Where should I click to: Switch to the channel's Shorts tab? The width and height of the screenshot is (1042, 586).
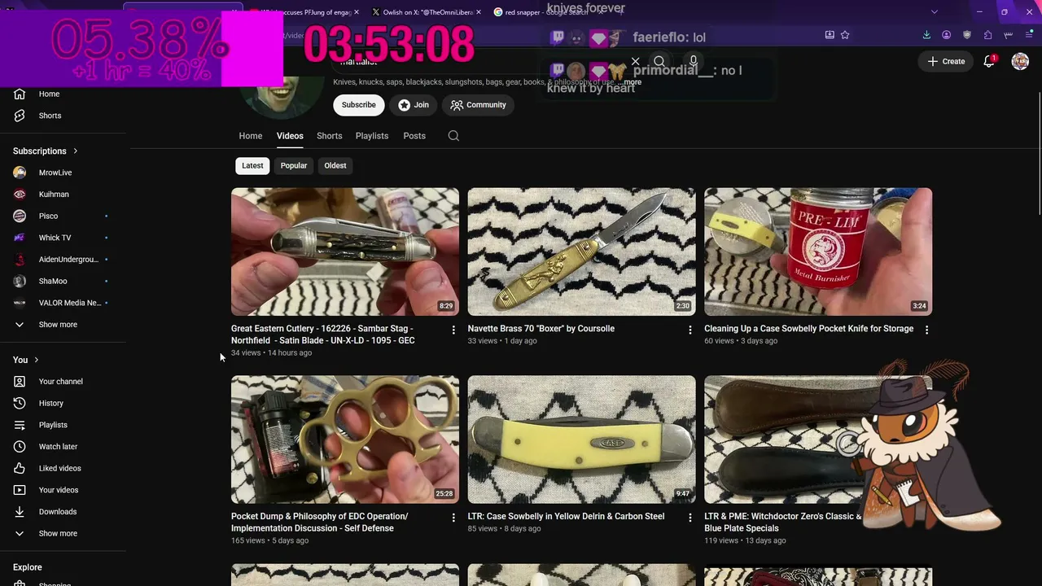pyautogui.click(x=330, y=136)
